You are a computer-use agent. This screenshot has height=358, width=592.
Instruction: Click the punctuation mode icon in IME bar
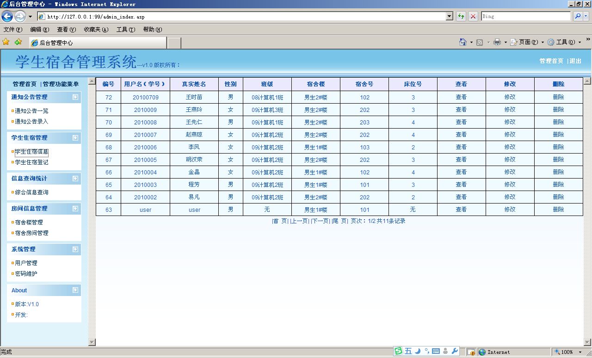point(426,351)
